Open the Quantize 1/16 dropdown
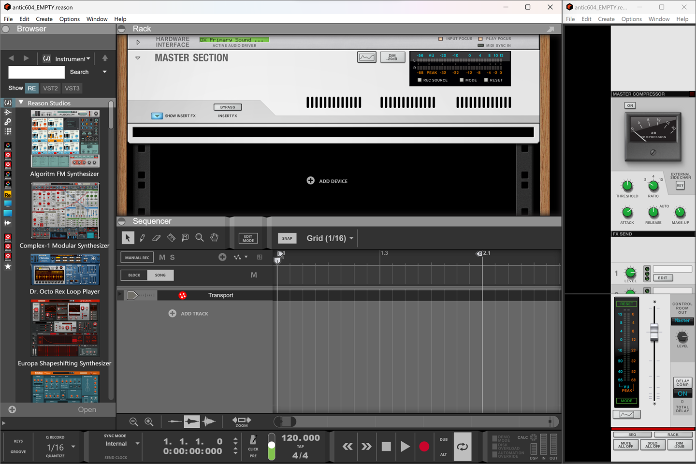Viewport: 696px width, 464px height. tap(61, 448)
